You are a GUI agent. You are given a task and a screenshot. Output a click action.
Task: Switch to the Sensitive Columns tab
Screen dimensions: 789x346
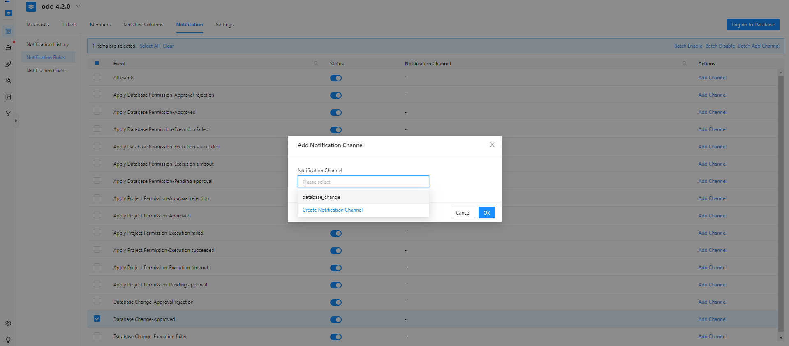coord(143,25)
